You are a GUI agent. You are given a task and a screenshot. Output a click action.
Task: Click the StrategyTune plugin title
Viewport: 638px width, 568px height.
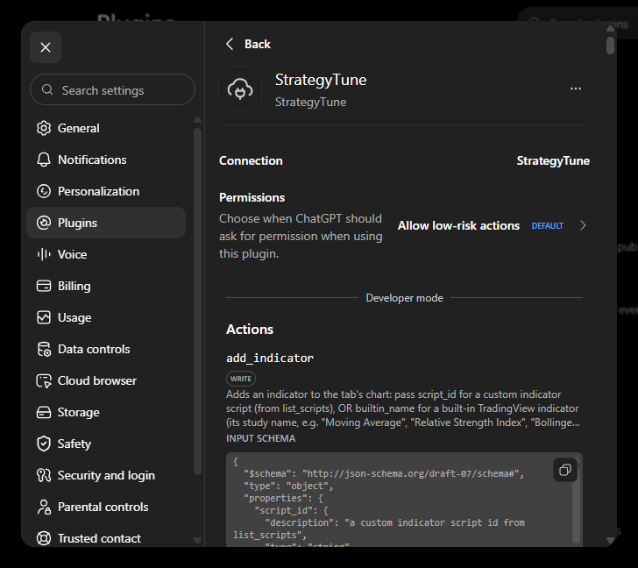tap(321, 80)
